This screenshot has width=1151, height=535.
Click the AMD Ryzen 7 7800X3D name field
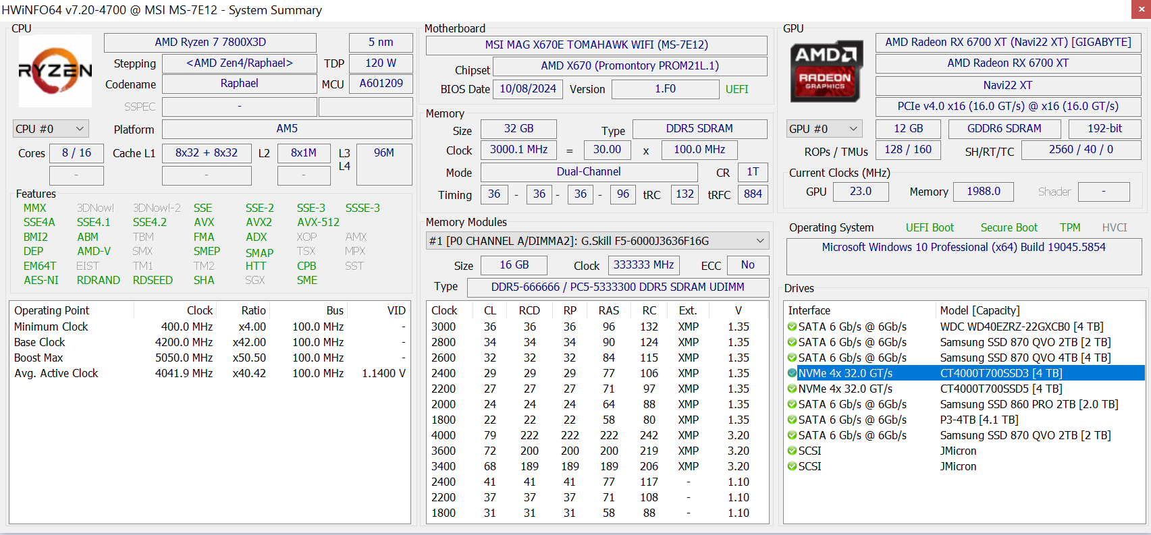pos(210,43)
